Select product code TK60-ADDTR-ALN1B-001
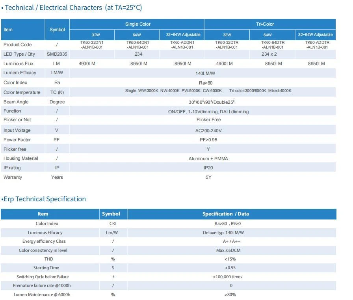353x300 pixels. tap(317, 45)
